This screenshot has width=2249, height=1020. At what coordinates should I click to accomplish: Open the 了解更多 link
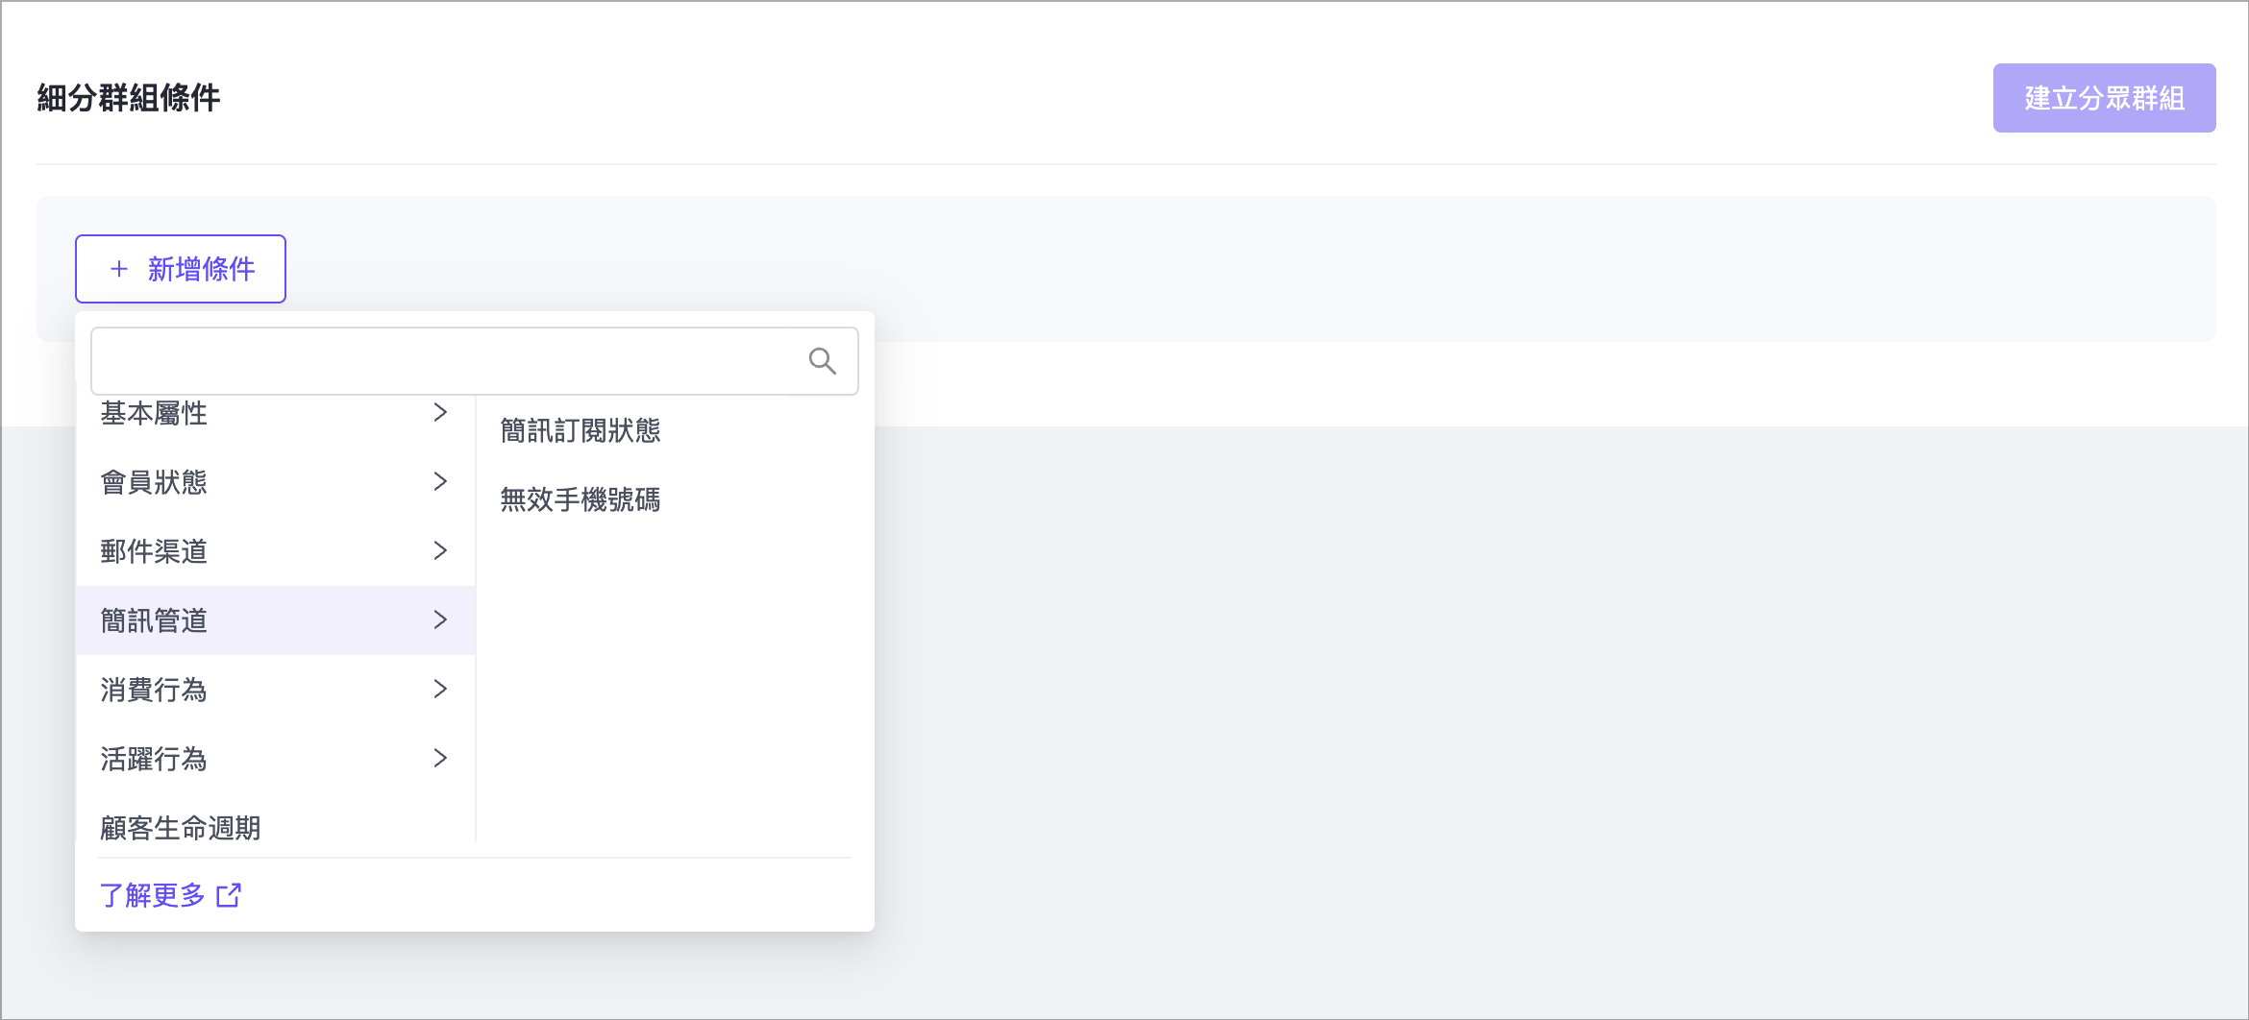pyautogui.click(x=153, y=895)
